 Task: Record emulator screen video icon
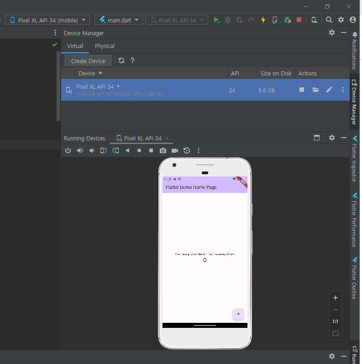(x=175, y=150)
